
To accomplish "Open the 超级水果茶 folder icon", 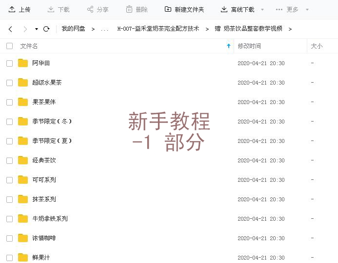I will tap(23, 82).
